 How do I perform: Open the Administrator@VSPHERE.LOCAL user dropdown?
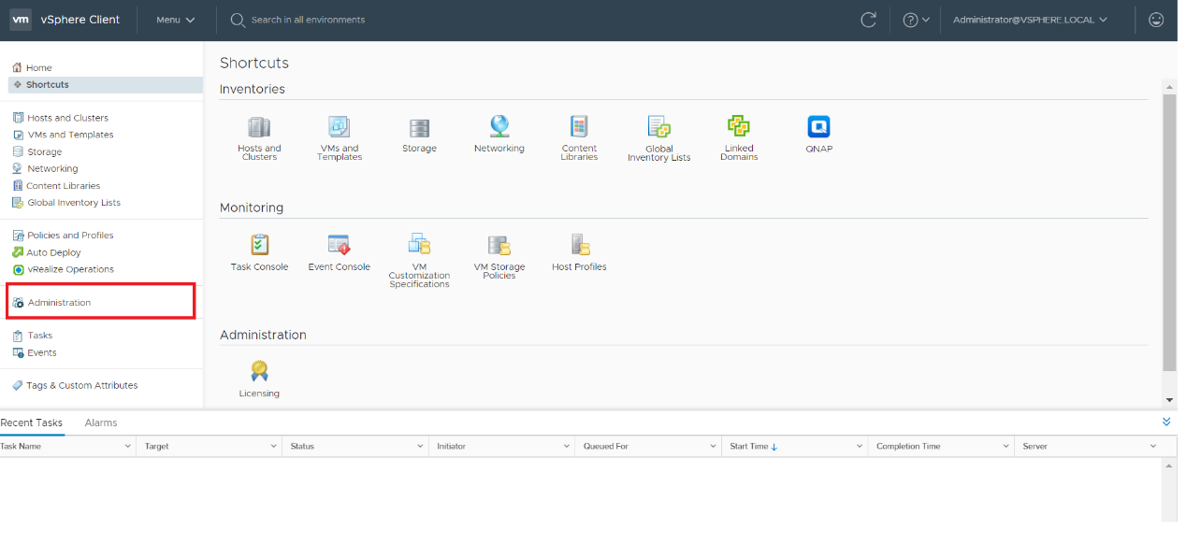pyautogui.click(x=1030, y=20)
